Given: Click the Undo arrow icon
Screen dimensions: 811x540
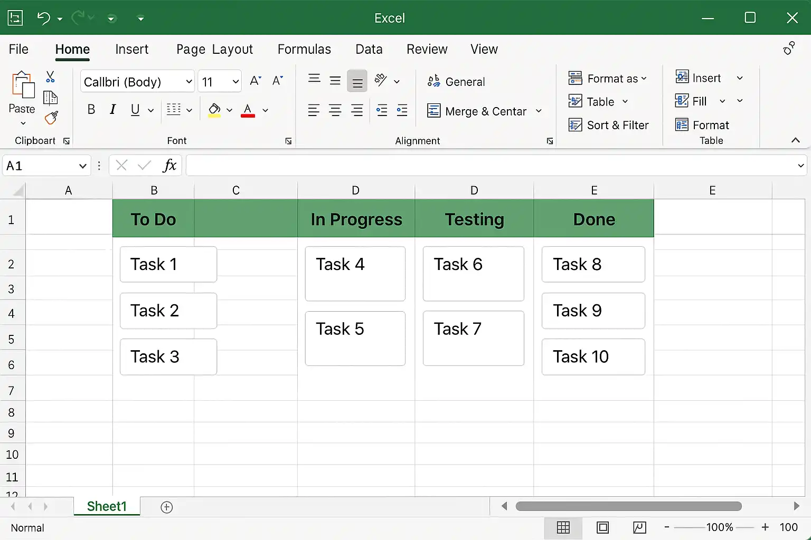Looking at the screenshot, I should (x=43, y=18).
